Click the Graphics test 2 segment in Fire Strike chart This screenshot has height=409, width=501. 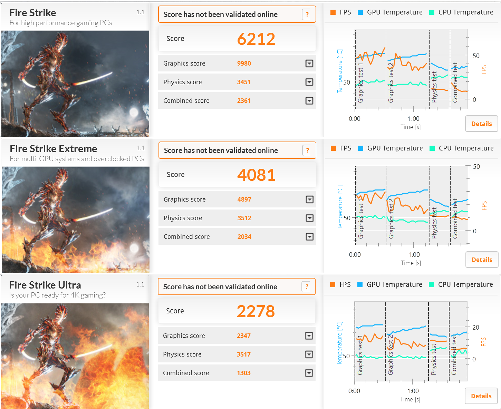tap(407, 69)
